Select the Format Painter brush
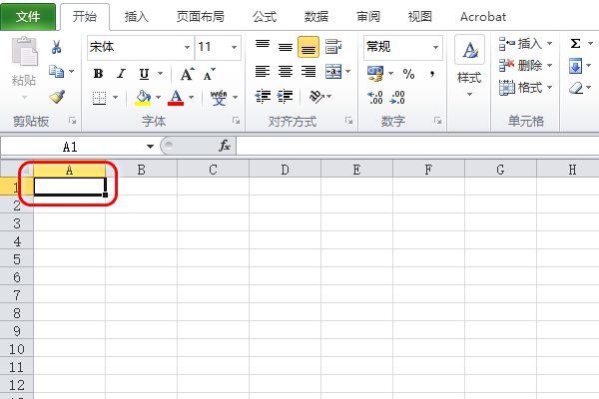599x399 pixels. [57, 97]
